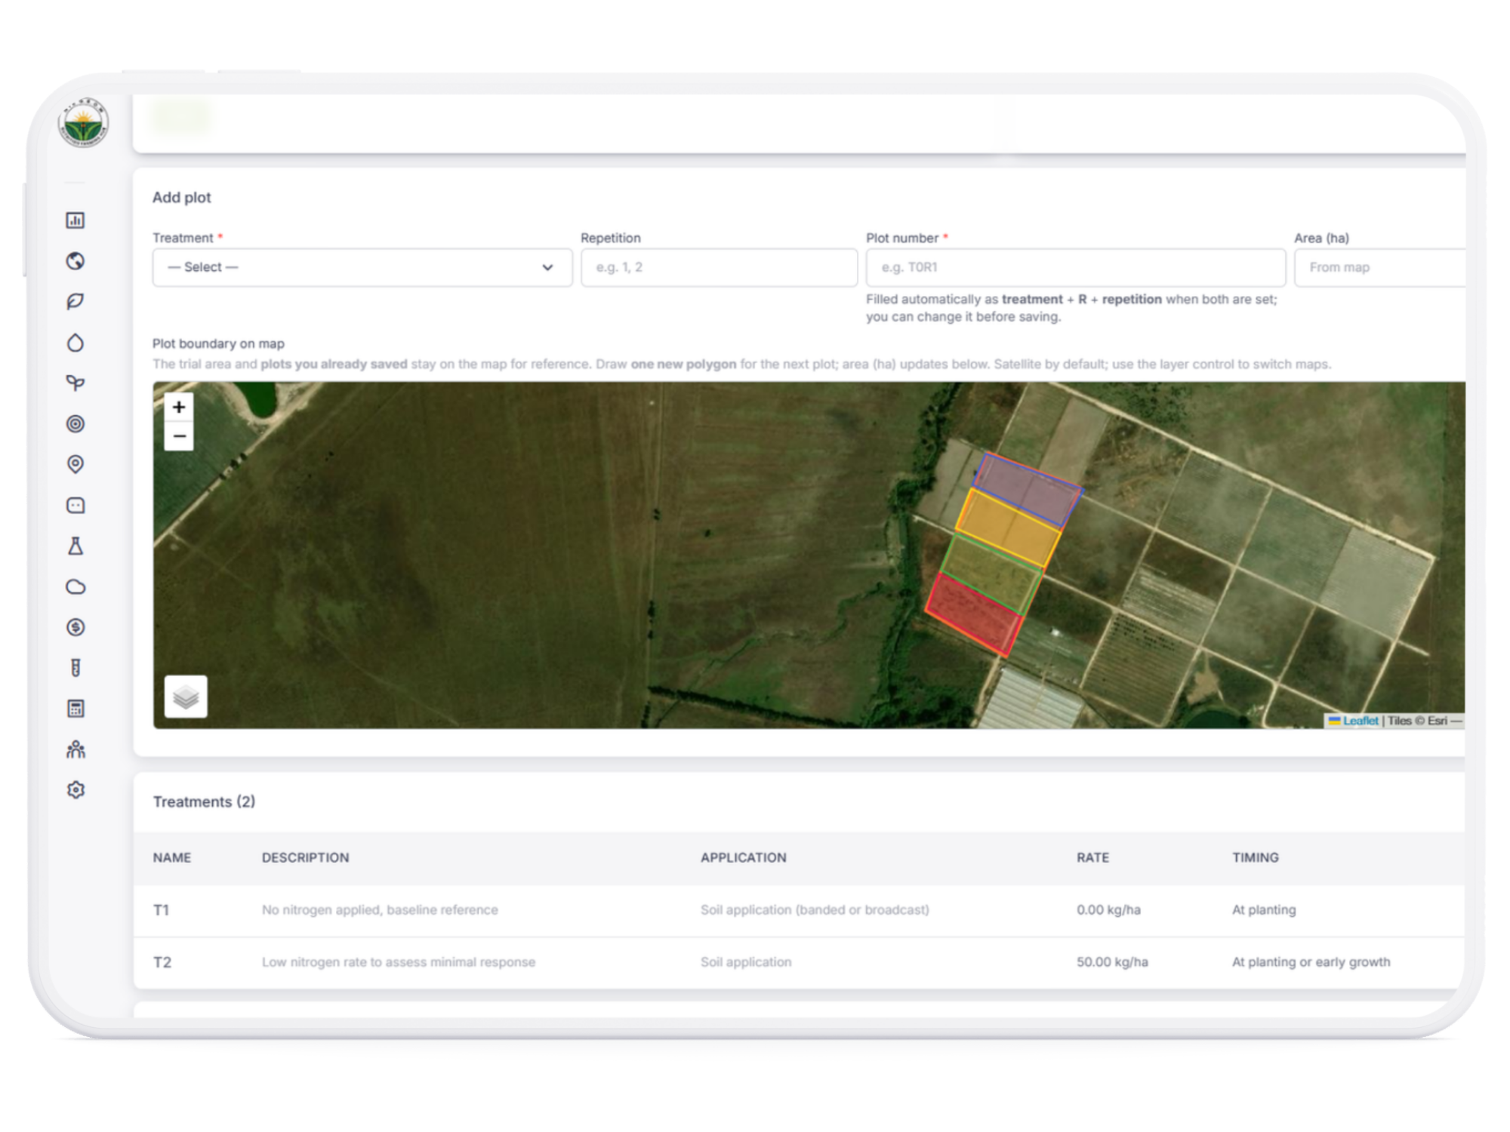Viewport: 1510px width, 1132px height.
Task: Open the globe icon in sidebar
Action: pos(75,261)
